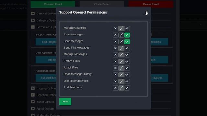Screen dimensions: 207x116
Task: Set Send TTS Messages to neutral
Action: point(121,48)
